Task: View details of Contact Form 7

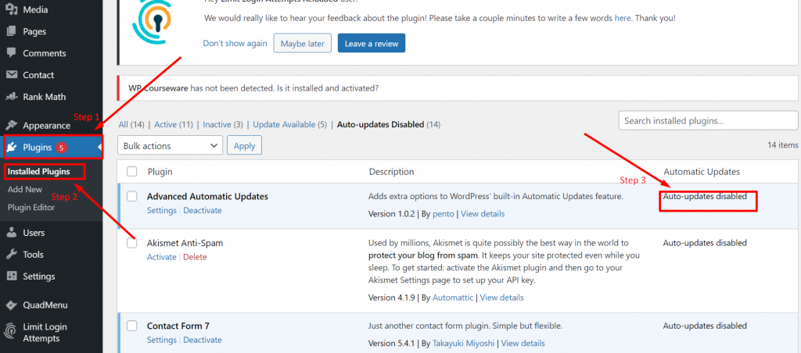Action: (x=523, y=344)
